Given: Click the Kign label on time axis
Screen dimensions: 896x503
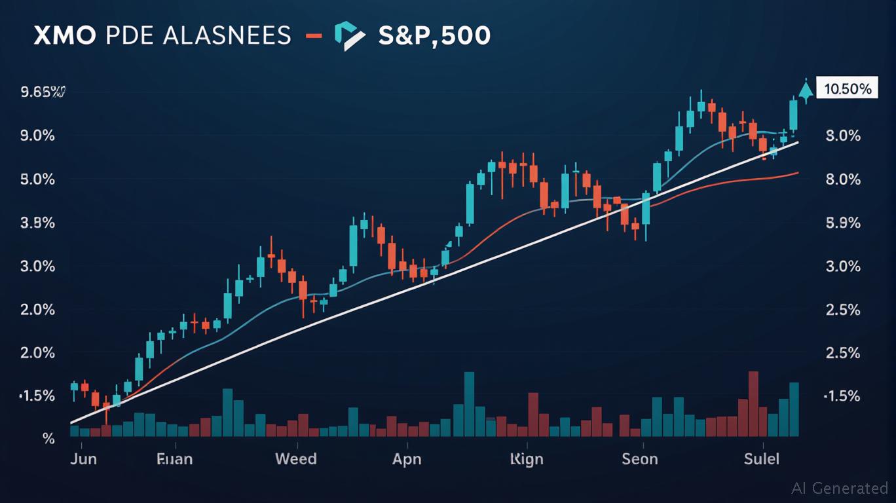Looking at the screenshot, I should tap(526, 458).
